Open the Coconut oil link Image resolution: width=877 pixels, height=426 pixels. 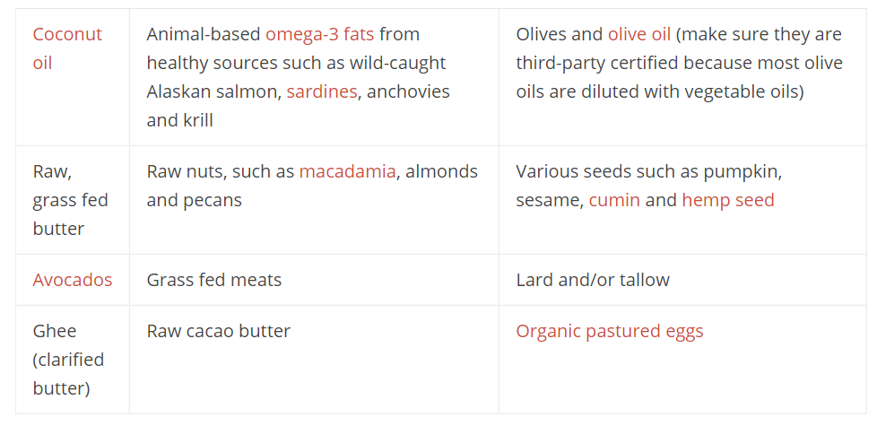[x=67, y=48]
